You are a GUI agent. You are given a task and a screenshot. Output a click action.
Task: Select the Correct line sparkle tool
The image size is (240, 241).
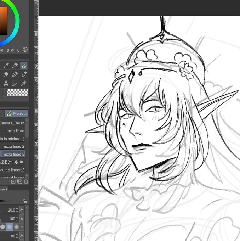[x=24, y=83]
